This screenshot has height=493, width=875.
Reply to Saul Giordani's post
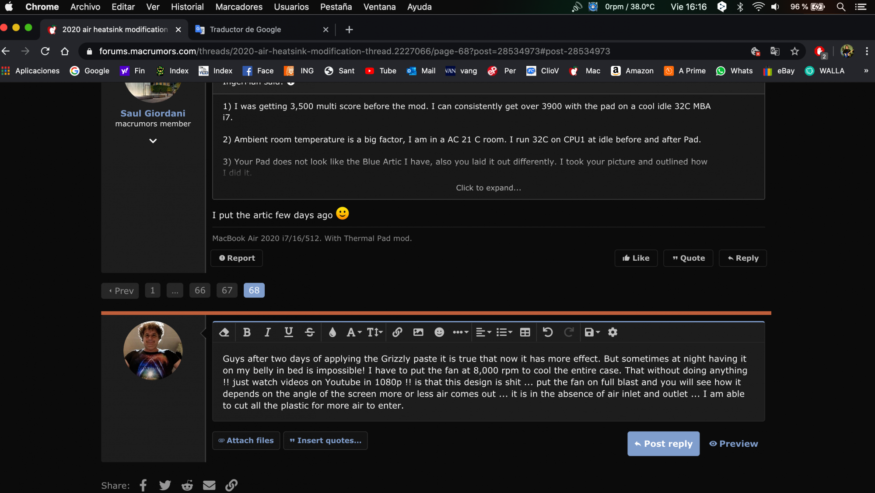[743, 258]
